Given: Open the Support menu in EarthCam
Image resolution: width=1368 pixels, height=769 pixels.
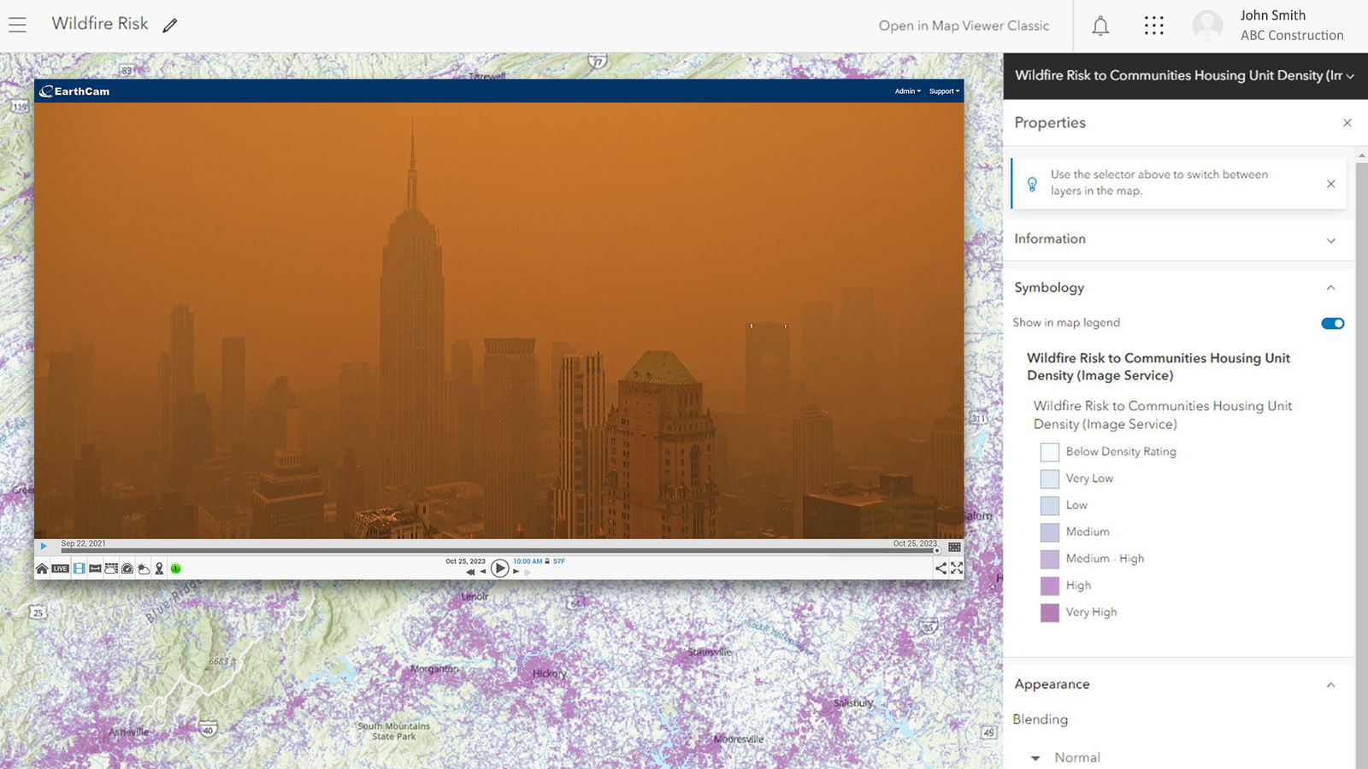Looking at the screenshot, I should coord(942,91).
